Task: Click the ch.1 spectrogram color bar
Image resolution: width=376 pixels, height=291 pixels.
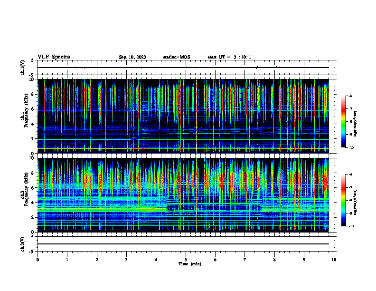Action: click(343, 122)
